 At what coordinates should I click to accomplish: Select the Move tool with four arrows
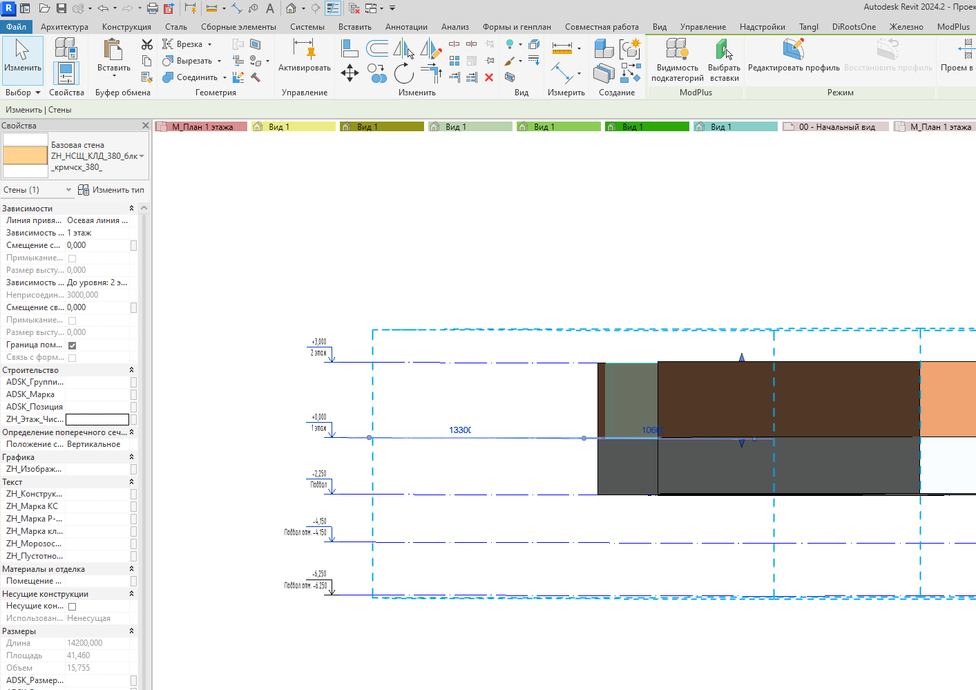click(350, 73)
